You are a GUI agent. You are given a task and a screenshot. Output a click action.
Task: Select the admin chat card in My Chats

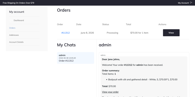(75, 58)
